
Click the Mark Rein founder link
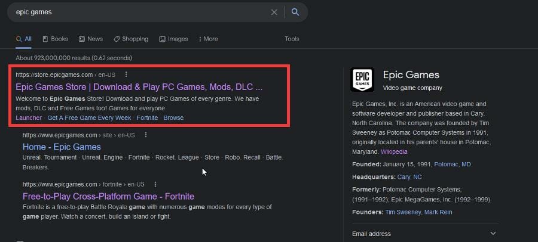pyautogui.click(x=438, y=212)
